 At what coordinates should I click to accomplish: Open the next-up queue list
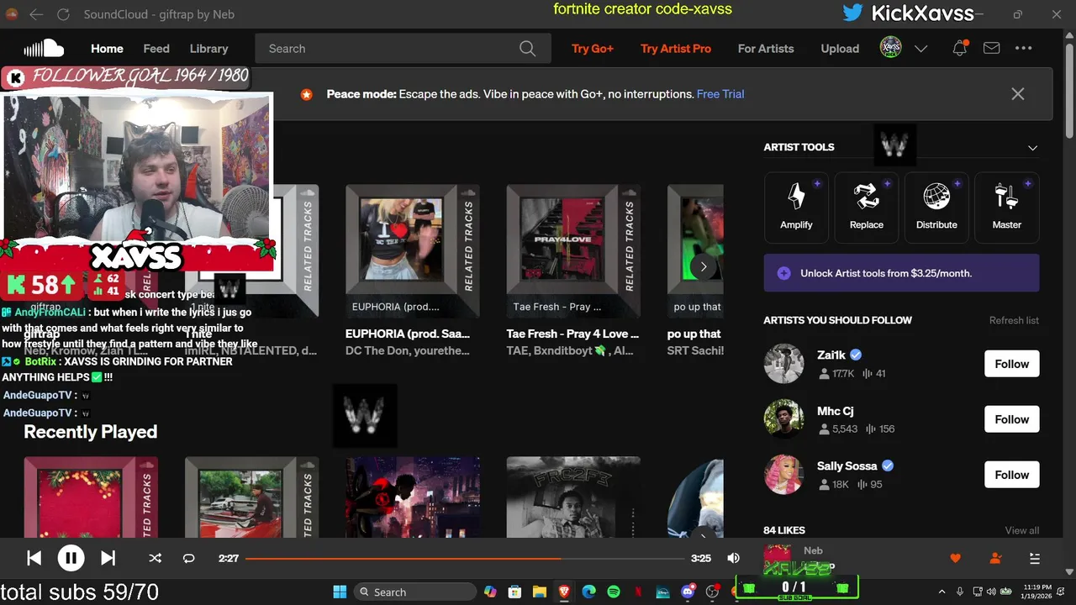click(x=1034, y=558)
